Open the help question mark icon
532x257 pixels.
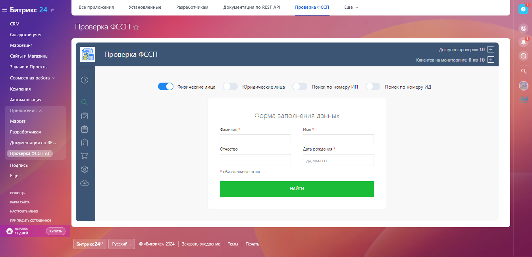[523, 10]
